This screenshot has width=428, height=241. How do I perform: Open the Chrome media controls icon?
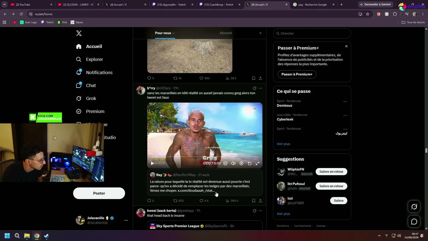pos(407,14)
